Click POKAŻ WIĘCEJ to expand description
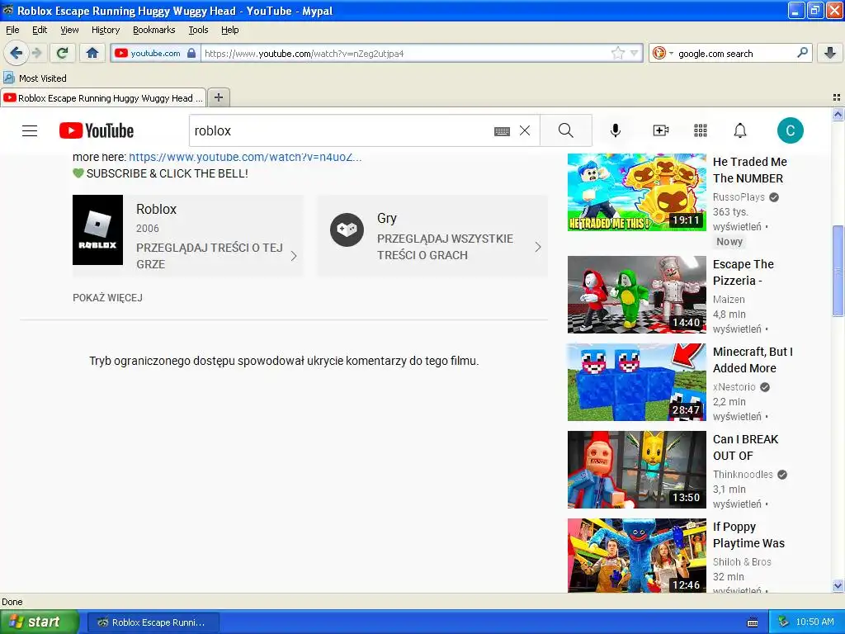This screenshot has width=845, height=634. pyautogui.click(x=108, y=297)
